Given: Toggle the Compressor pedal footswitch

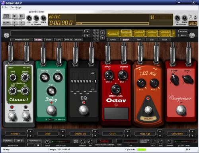Looking at the screenshot, I should click(181, 110).
